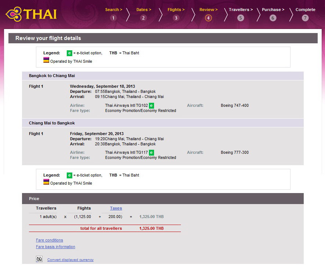The image size is (325, 265).
Task: Click the 'Thai Airways Intl TG117' text
Action: point(127,152)
